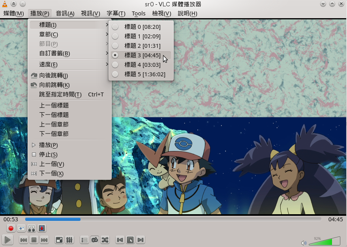This screenshot has height=247, width=347.
Task: Toggle fullscreen video button
Action: (59, 240)
